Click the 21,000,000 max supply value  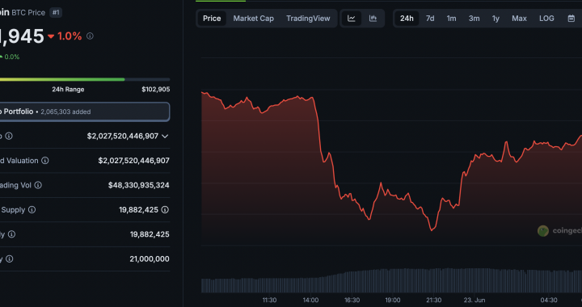(150, 259)
